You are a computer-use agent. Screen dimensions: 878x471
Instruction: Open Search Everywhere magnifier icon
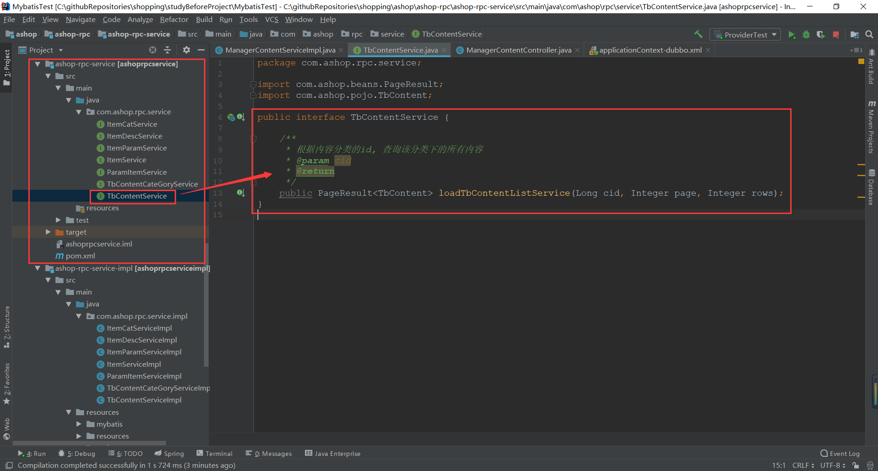click(869, 34)
